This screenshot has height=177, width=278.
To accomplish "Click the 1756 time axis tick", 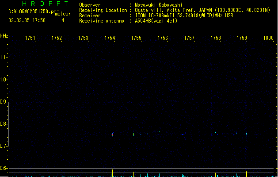I will tap(163, 38).
